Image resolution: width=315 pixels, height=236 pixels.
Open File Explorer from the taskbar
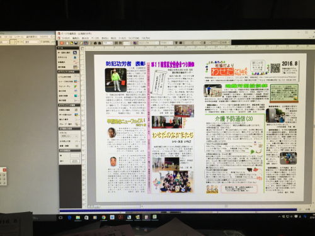coord(78,217)
